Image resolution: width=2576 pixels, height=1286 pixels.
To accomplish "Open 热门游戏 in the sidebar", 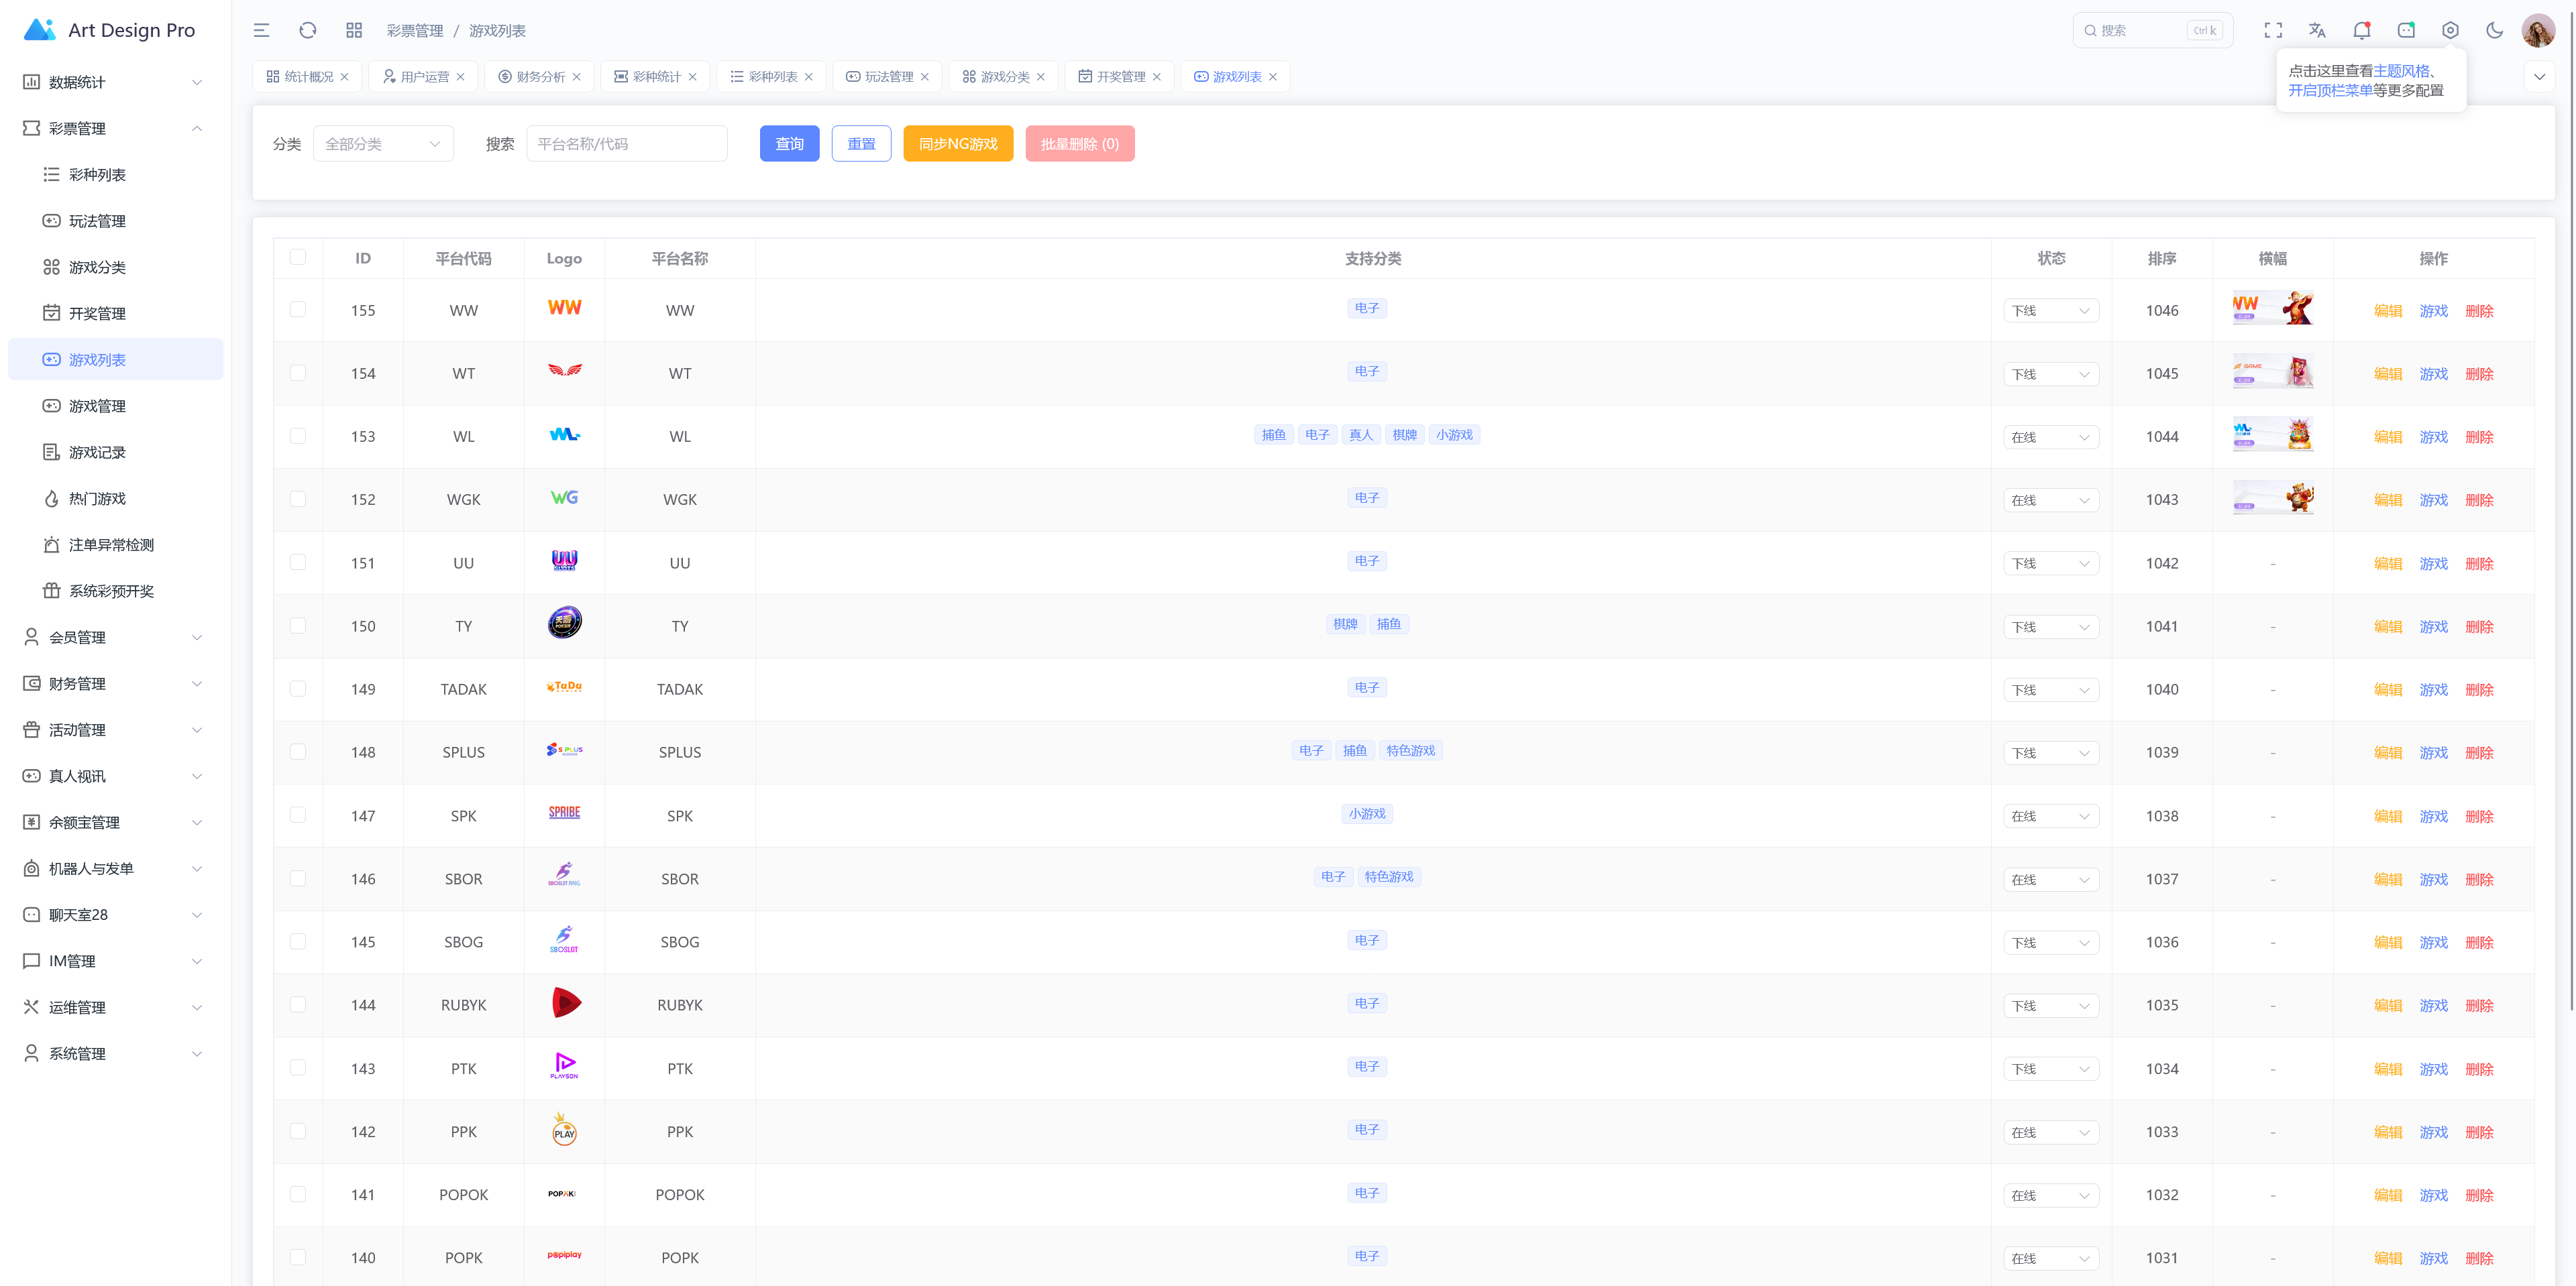I will click(97, 498).
